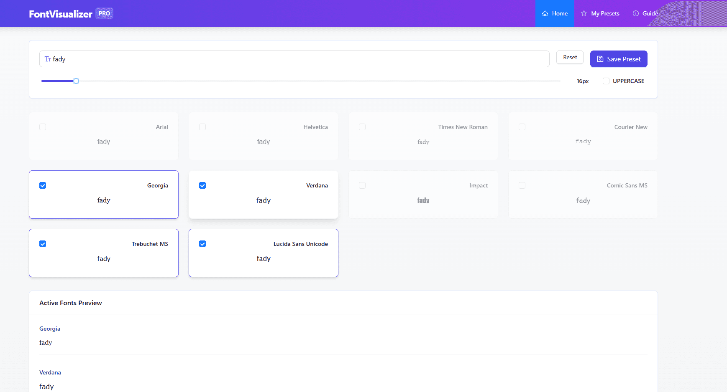The image size is (727, 392).
Task: Click the FontVisualizer logo
Action: pyautogui.click(x=61, y=14)
